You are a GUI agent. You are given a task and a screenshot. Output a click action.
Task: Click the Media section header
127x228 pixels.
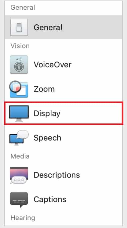tap(20, 156)
